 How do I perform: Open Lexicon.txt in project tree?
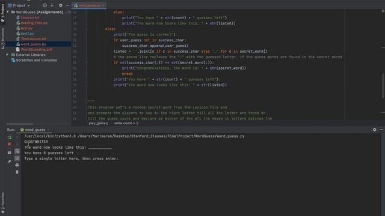[x=30, y=17]
